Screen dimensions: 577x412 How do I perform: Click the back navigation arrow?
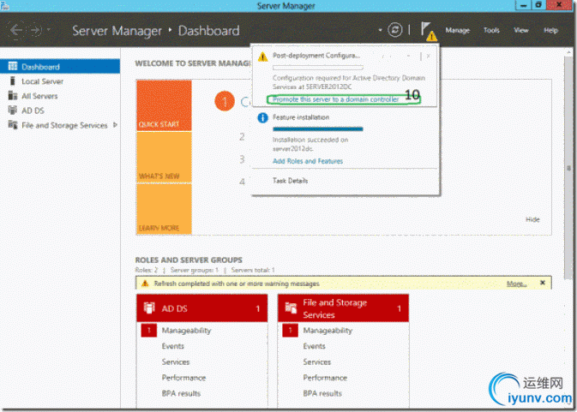pyautogui.click(x=16, y=30)
